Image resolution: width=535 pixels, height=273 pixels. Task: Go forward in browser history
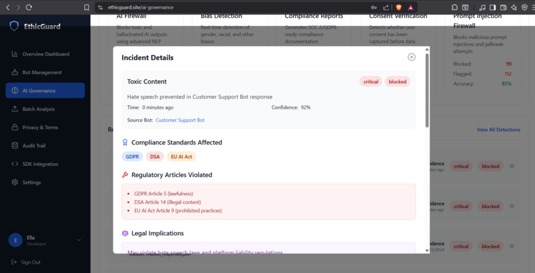18,7
